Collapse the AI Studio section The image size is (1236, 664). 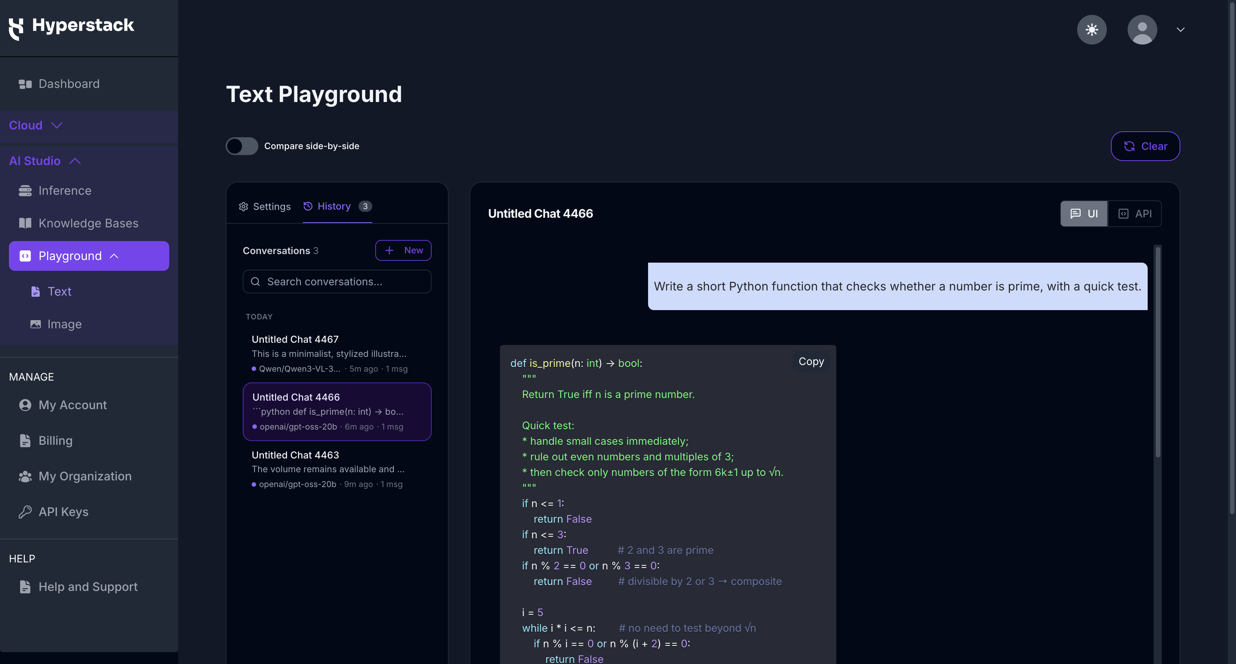(x=45, y=161)
